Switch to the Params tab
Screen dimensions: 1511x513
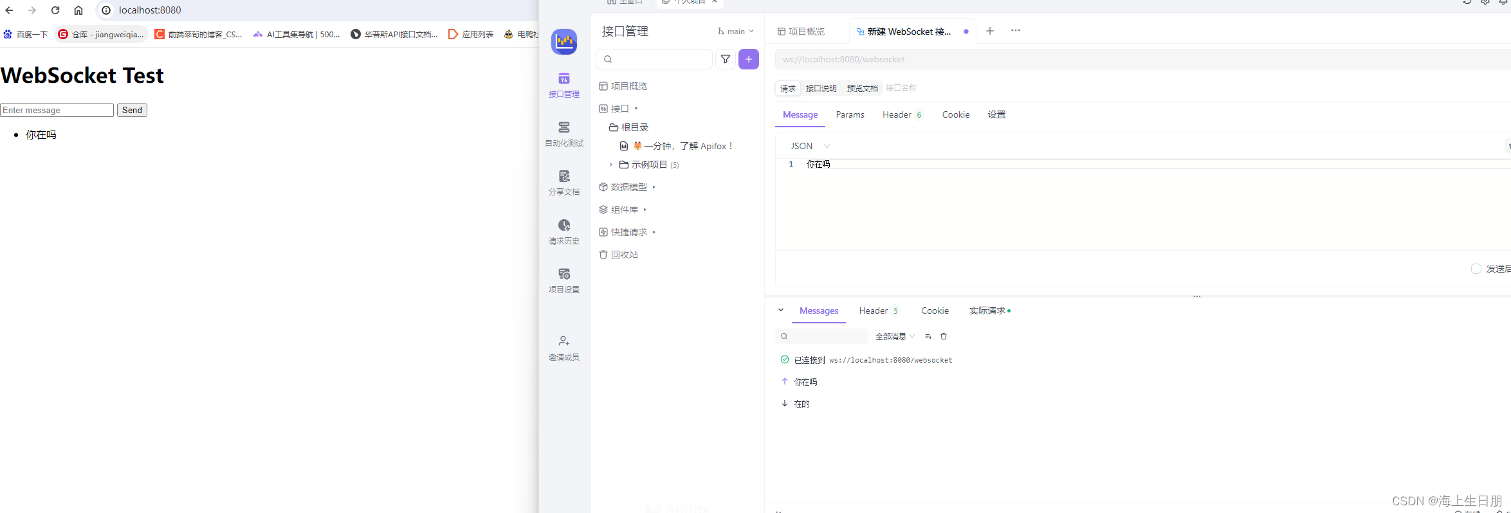pyautogui.click(x=850, y=114)
